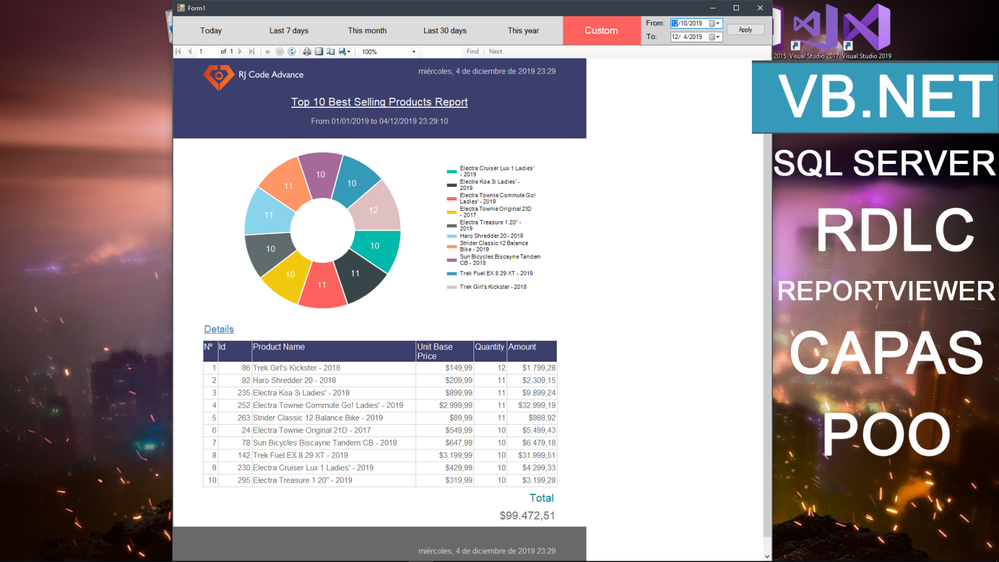
Task: Select the Last 30 days tab
Action: [445, 30]
